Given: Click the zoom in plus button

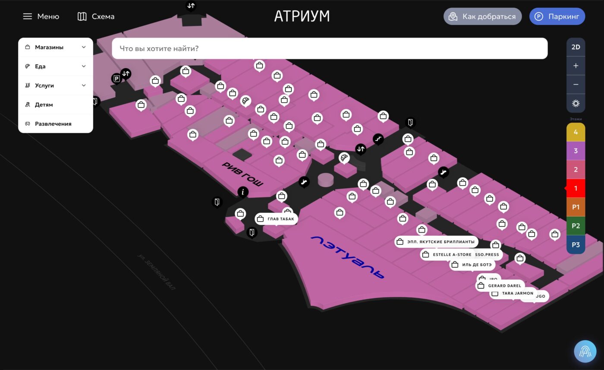Looking at the screenshot, I should pyautogui.click(x=576, y=66).
